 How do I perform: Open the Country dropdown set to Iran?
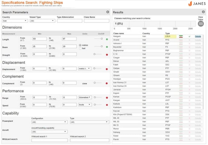click(15, 21)
